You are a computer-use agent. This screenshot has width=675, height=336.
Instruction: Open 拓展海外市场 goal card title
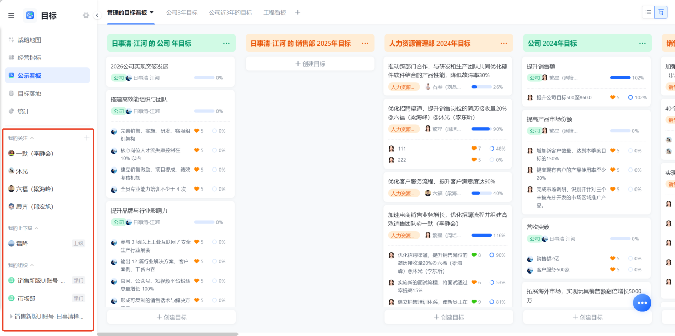pos(584,296)
